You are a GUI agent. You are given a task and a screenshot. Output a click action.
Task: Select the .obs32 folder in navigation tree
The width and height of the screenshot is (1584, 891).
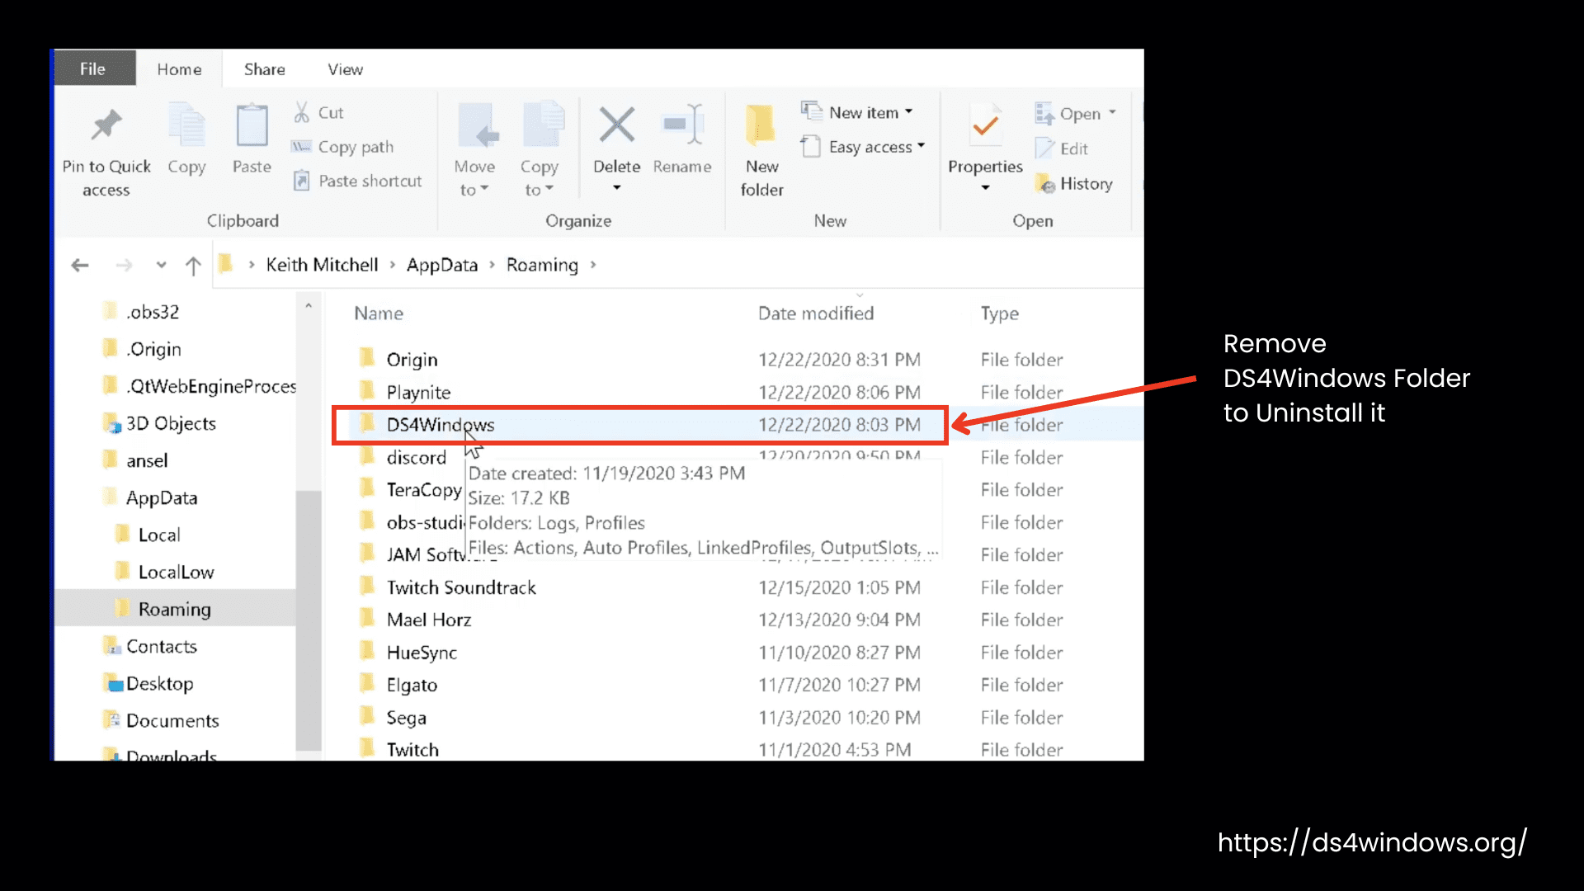pos(153,312)
